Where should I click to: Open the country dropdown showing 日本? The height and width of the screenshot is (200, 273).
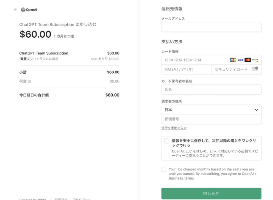pos(211,110)
